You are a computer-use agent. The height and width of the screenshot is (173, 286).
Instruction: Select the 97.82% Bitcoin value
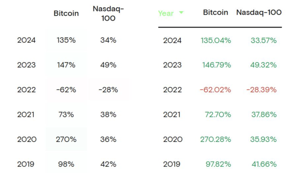click(x=218, y=164)
